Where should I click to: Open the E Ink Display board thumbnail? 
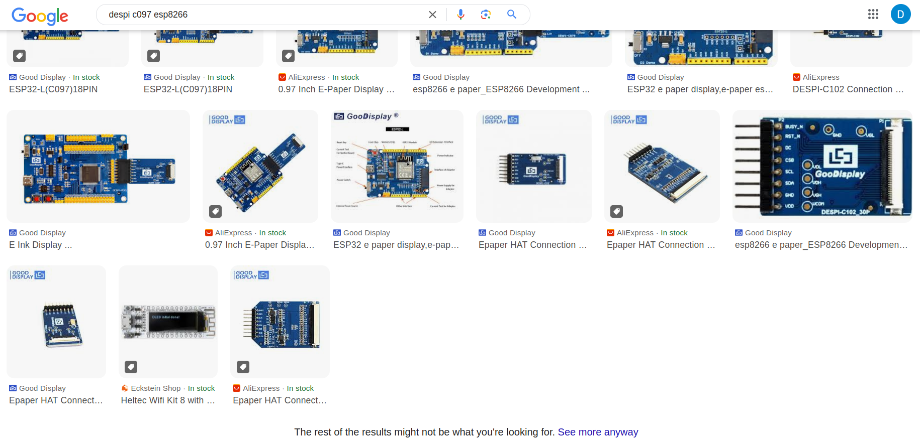[x=98, y=167]
